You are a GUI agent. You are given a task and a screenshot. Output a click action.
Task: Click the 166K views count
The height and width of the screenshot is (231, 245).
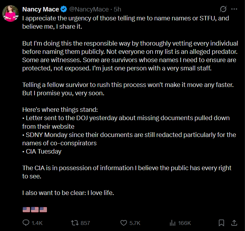coord(184,223)
